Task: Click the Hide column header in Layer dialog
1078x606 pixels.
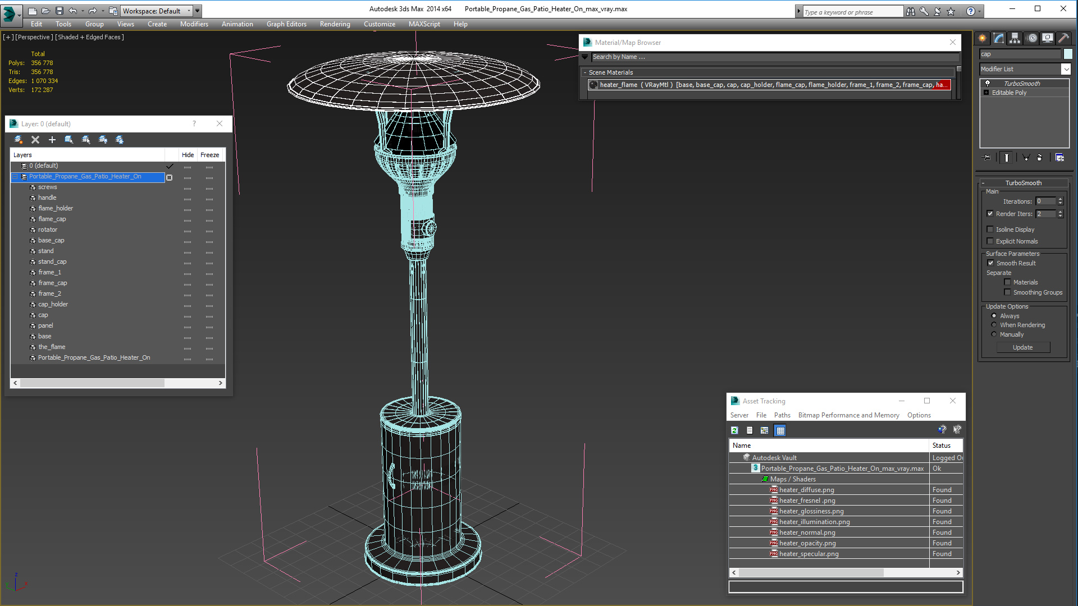Action: pos(188,155)
